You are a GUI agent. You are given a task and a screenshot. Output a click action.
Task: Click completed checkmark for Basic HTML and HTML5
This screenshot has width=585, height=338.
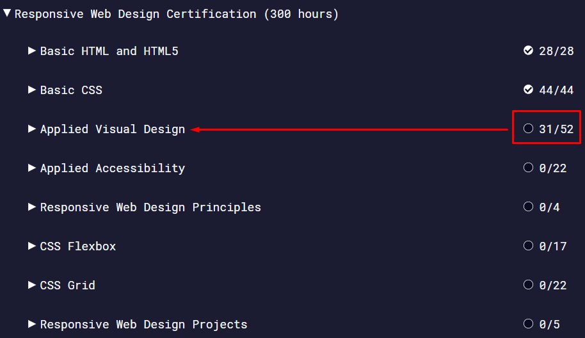pyautogui.click(x=528, y=51)
